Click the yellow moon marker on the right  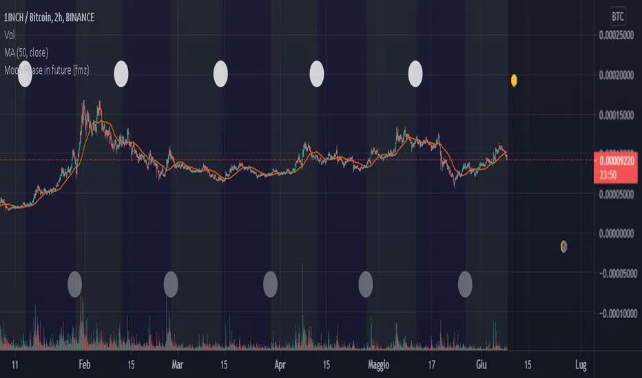coord(513,80)
